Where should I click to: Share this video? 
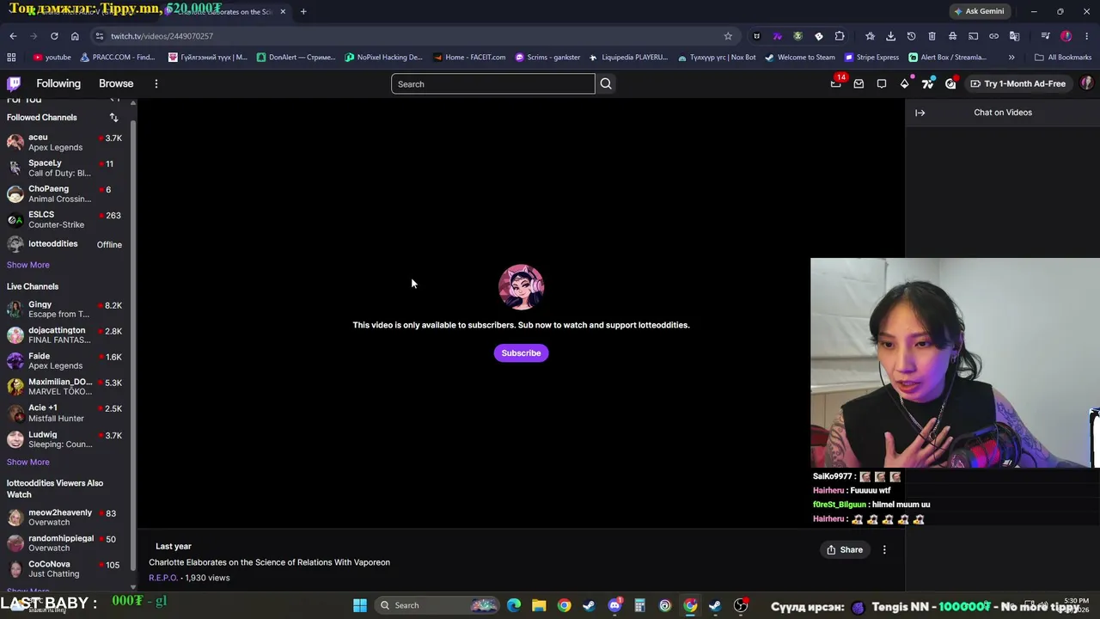845,549
